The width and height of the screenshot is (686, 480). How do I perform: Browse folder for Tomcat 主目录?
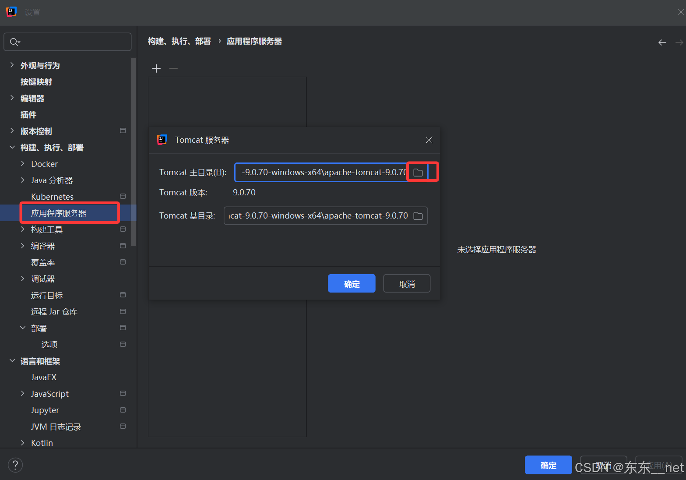[x=418, y=173]
